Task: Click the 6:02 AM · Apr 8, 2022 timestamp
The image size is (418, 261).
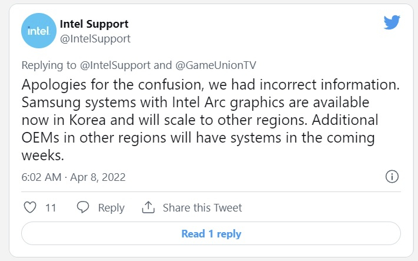Action: click(x=73, y=177)
